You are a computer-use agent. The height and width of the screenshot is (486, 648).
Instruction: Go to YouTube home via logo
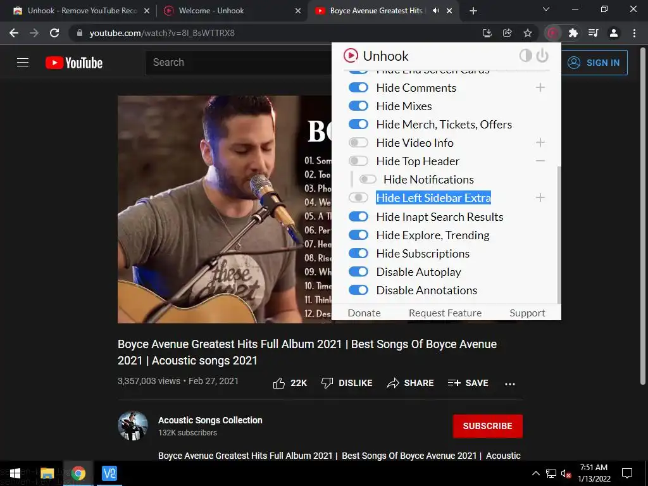pyautogui.click(x=74, y=63)
